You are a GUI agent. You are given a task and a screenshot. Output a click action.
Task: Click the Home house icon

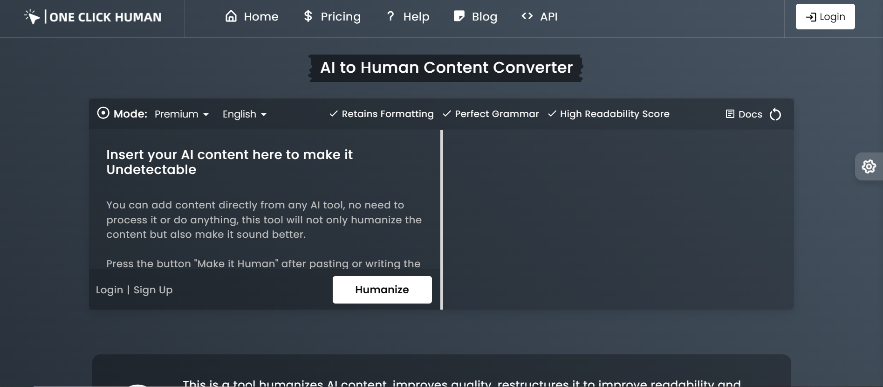pyautogui.click(x=231, y=16)
